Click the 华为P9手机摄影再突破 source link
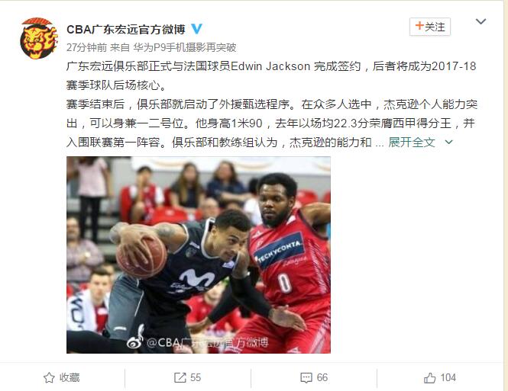The height and width of the screenshot is (391, 508). [x=185, y=47]
